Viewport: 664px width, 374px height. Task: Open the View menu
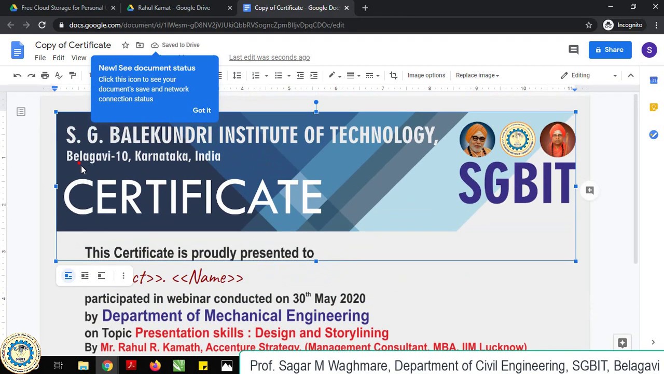coord(79,58)
